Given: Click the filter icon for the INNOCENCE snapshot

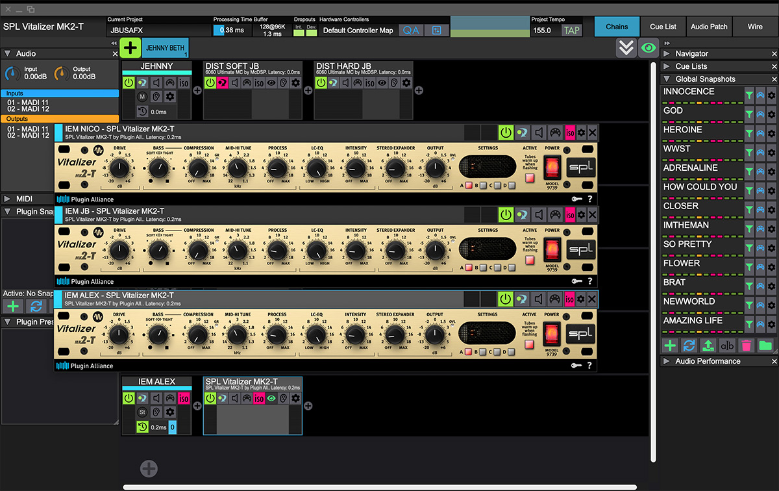Looking at the screenshot, I should pyautogui.click(x=749, y=95).
